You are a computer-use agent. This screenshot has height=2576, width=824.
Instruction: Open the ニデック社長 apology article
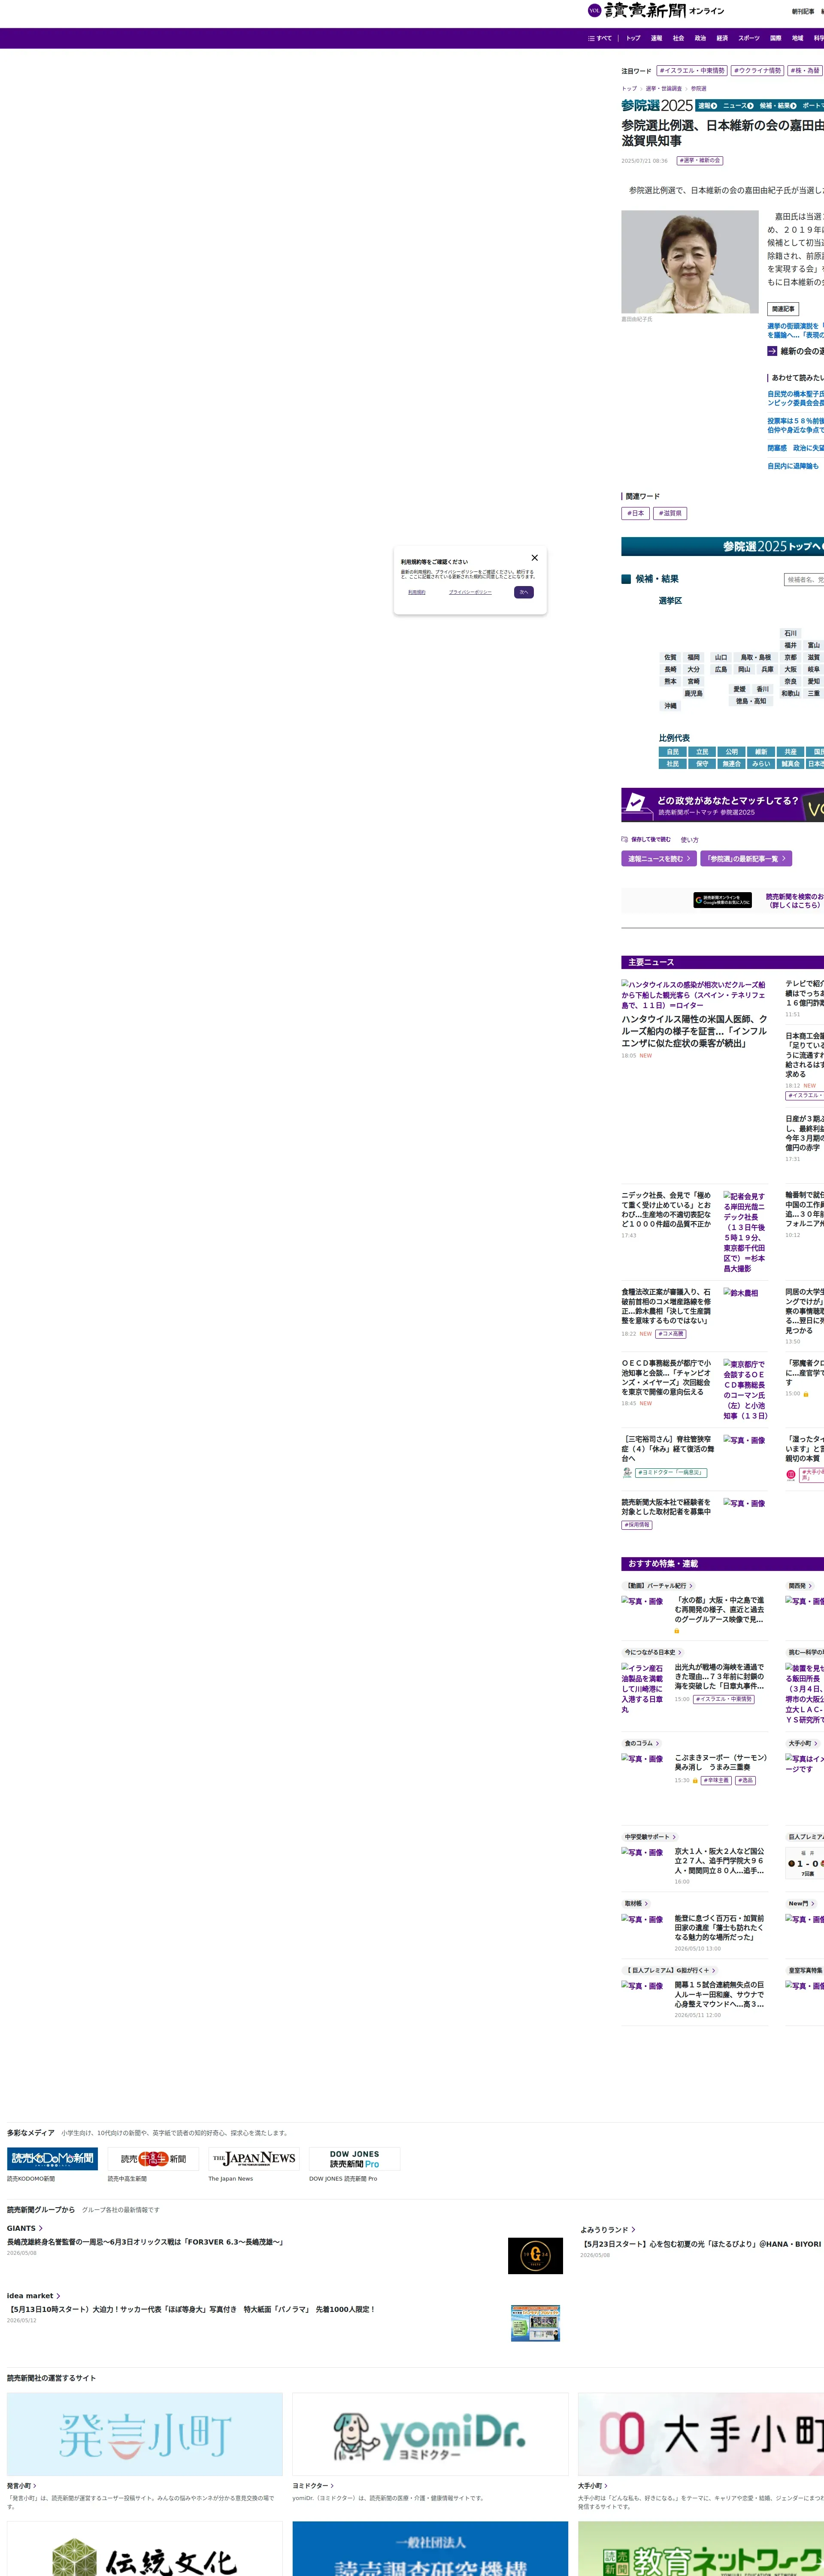click(667, 1210)
